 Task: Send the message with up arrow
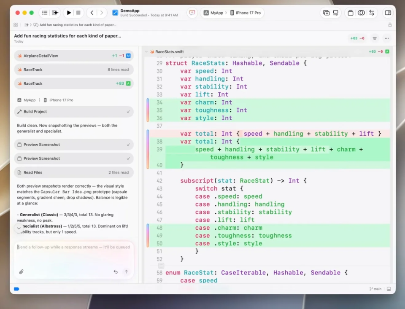(x=126, y=271)
